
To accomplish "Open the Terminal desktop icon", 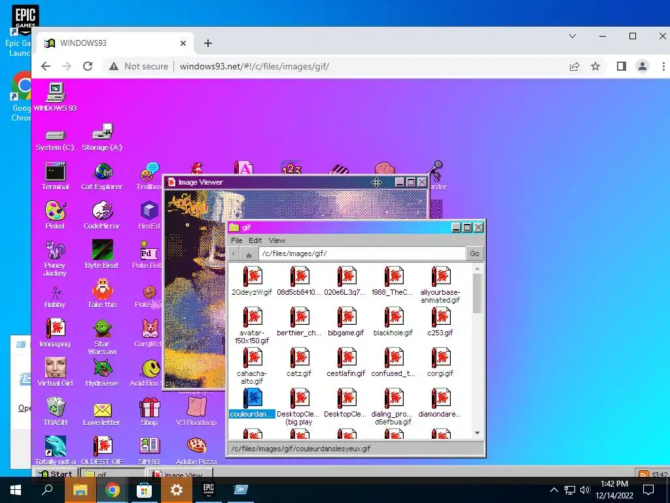I will coord(55,172).
